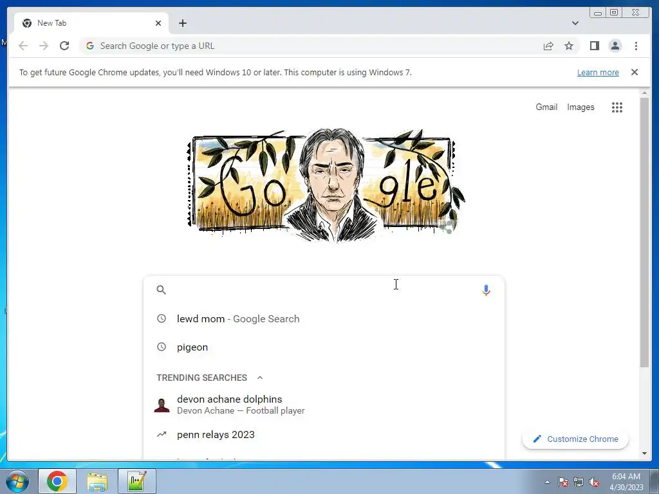This screenshot has height=494, width=659.
Task: Open the profile avatar icon
Action: tap(615, 46)
